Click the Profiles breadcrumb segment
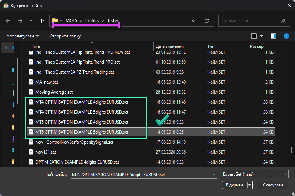Screen dimensions: 295x196 [92, 21]
